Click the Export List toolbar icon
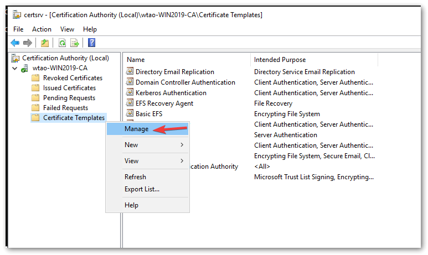428x255 pixels. 75,43
